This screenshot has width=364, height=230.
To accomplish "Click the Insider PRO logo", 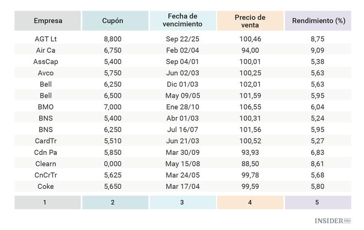I will (333, 221).
